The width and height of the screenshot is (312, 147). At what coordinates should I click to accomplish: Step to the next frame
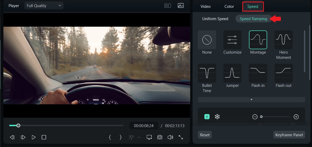tap(23, 137)
